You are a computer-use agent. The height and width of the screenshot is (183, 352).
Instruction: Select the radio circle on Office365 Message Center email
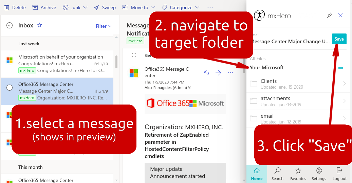(10, 88)
